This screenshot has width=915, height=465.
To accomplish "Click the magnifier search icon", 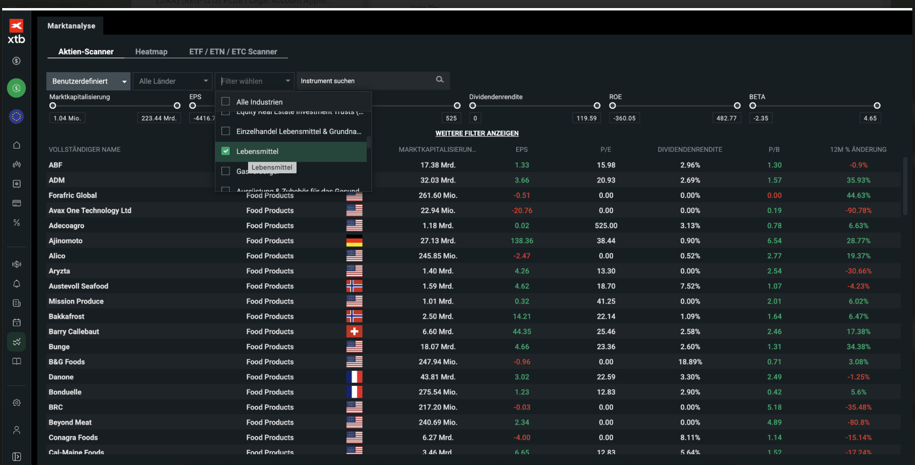I will coord(440,80).
